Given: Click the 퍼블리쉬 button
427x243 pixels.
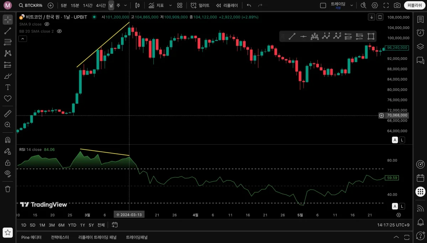Looking at the screenshot, I should click(x=414, y=5).
